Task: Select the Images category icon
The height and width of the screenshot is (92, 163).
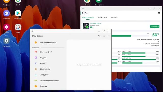Action: pyautogui.click(x=36, y=52)
